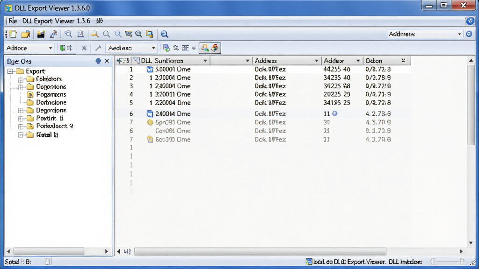479x269 pixels.
Task: Click the yellow magnifier find icon
Action: (95, 34)
